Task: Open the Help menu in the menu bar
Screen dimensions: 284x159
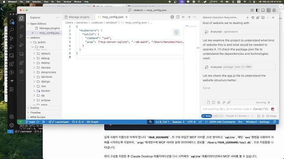Action: point(86,2)
